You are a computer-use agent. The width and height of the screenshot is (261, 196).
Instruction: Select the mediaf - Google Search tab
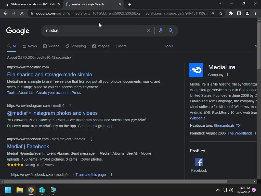pyautogui.click(x=93, y=4)
